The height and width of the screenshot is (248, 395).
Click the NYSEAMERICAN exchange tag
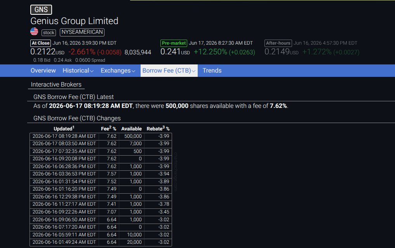pos(82,32)
